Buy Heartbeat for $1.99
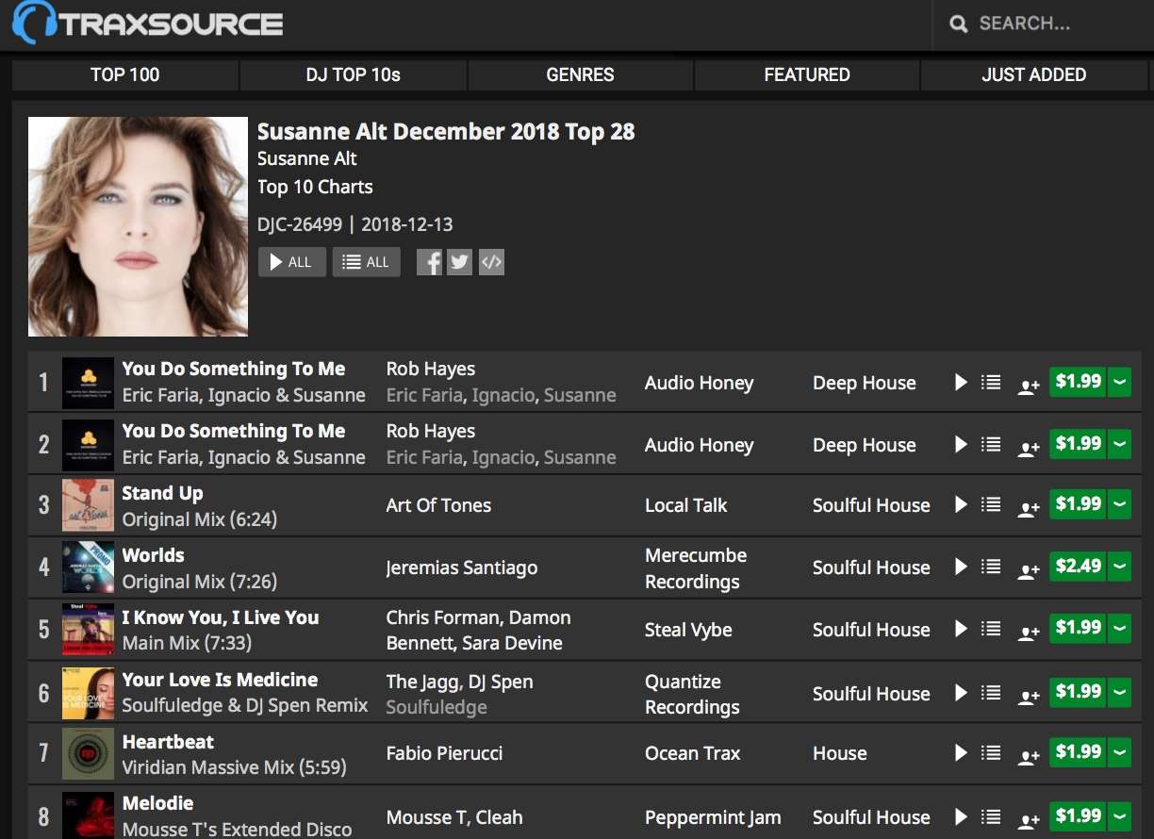This screenshot has height=839, width=1154. 1078,752
